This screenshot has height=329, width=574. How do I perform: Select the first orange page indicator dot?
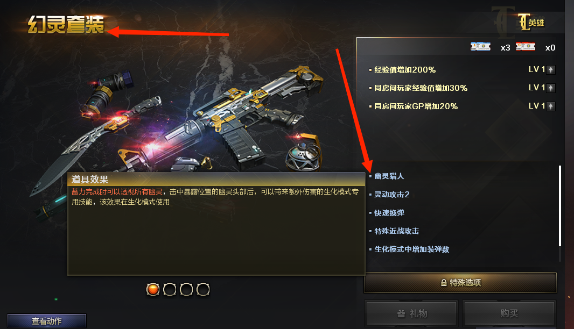(152, 289)
